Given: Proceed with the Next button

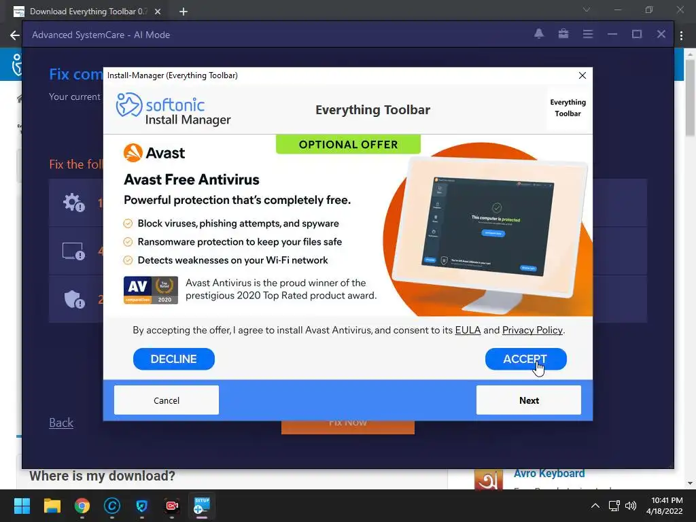Looking at the screenshot, I should point(529,400).
